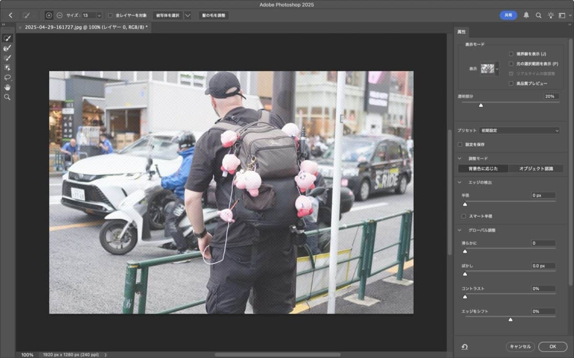
Task: Check the スマート半径 checkbox
Action: (464, 216)
